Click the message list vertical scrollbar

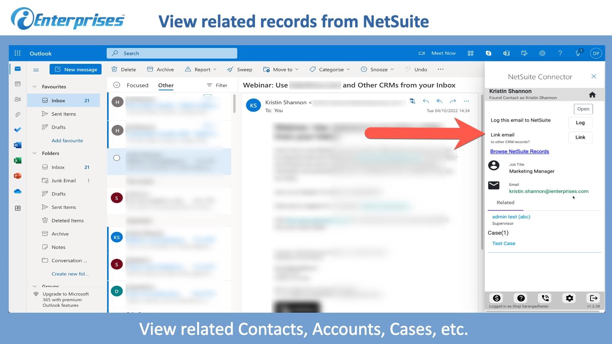click(234, 104)
